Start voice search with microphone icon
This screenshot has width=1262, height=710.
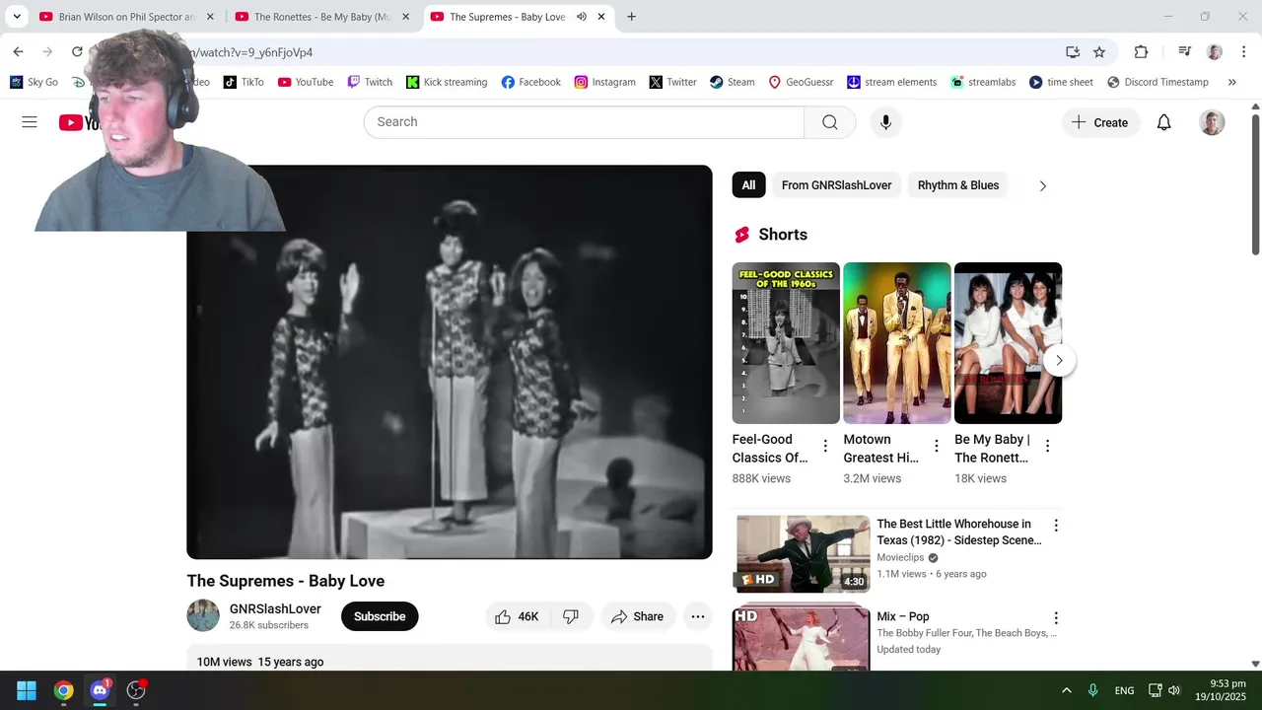[885, 122]
